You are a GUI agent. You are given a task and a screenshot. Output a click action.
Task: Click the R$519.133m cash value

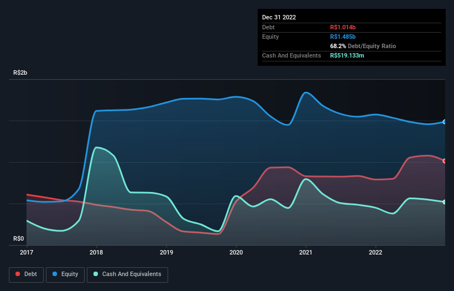click(x=347, y=55)
